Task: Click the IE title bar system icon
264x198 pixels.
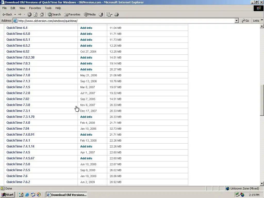Action: point(2,2)
